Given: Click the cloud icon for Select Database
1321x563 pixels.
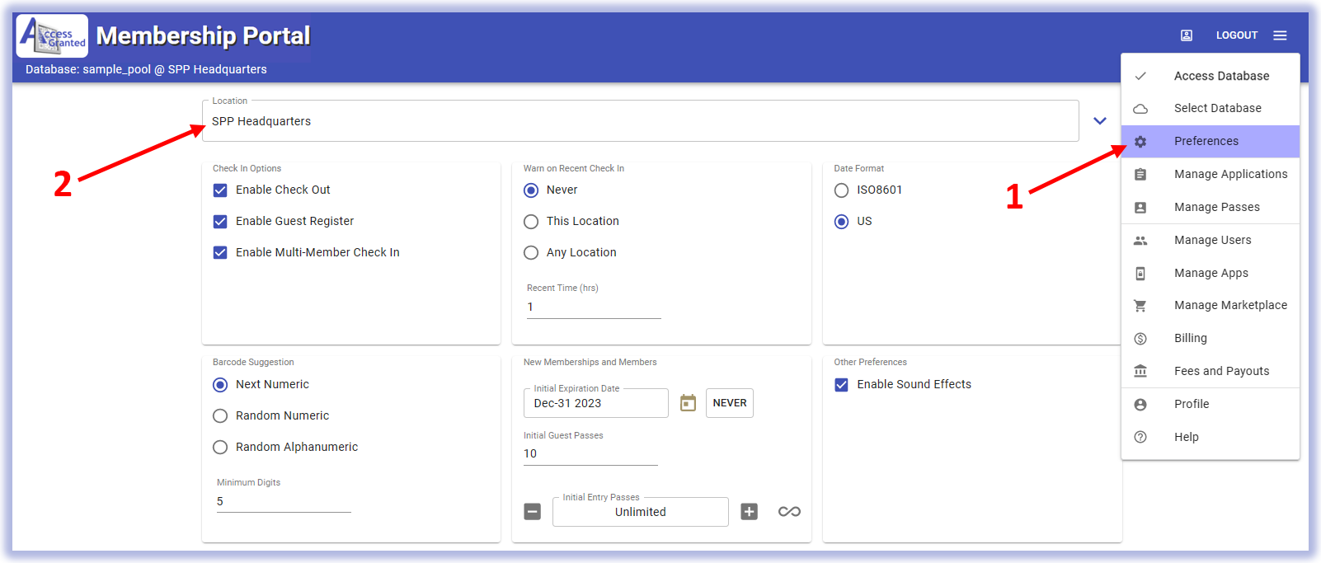Looking at the screenshot, I should (1140, 109).
